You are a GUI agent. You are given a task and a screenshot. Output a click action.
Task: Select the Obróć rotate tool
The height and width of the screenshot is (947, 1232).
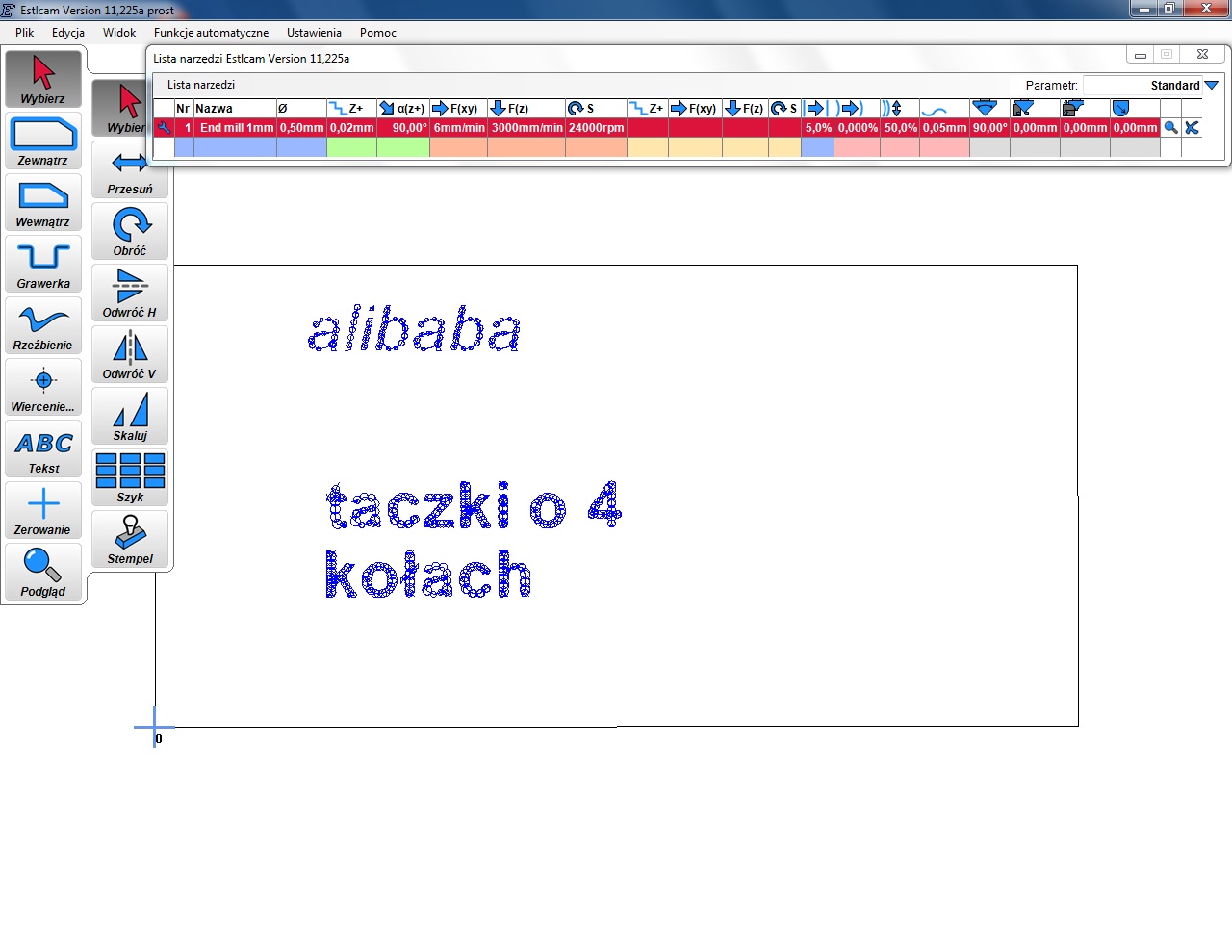point(130,231)
